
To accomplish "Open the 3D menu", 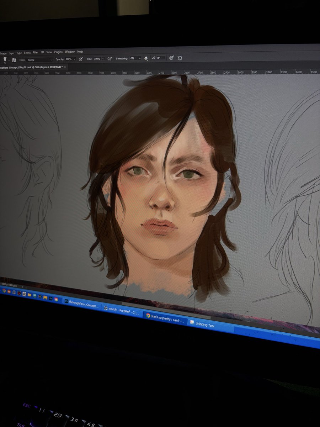I will click(x=42, y=52).
